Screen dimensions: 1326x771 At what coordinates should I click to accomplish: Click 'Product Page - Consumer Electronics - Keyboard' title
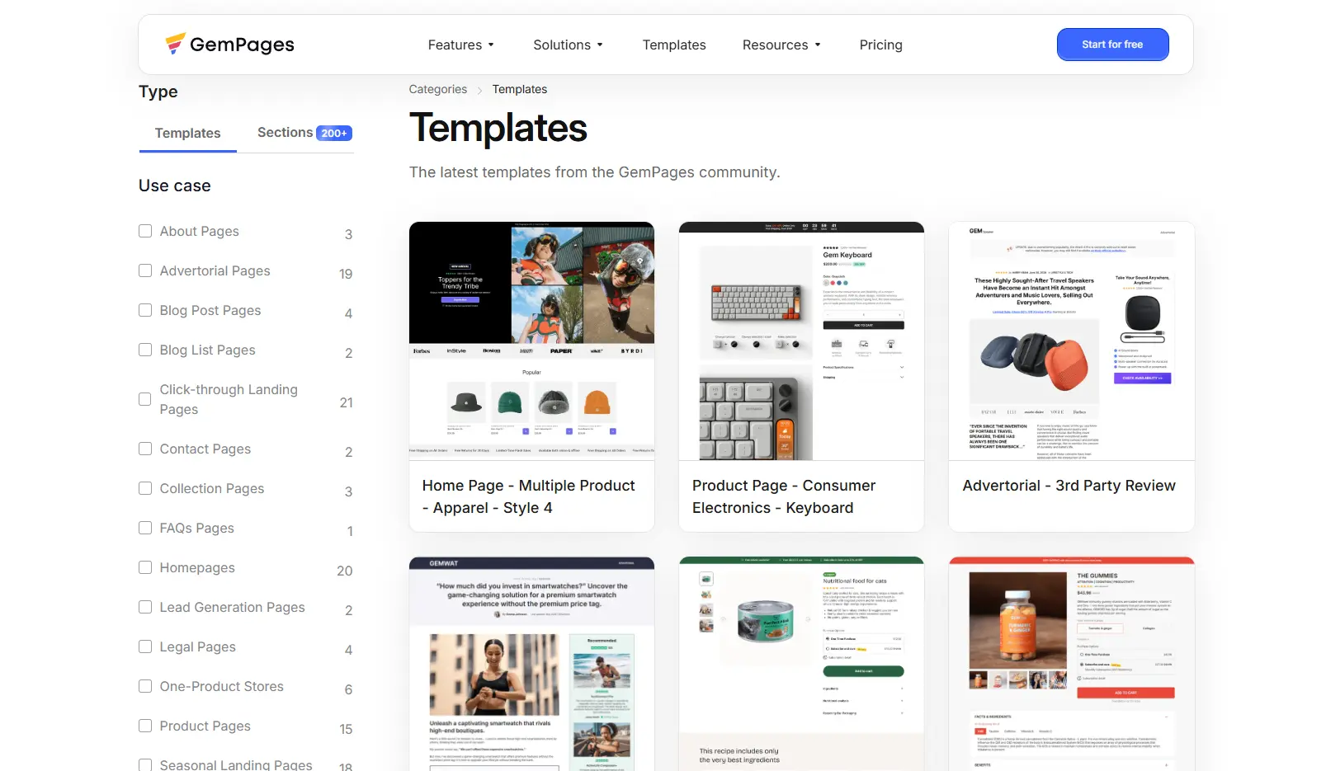pyautogui.click(x=784, y=496)
